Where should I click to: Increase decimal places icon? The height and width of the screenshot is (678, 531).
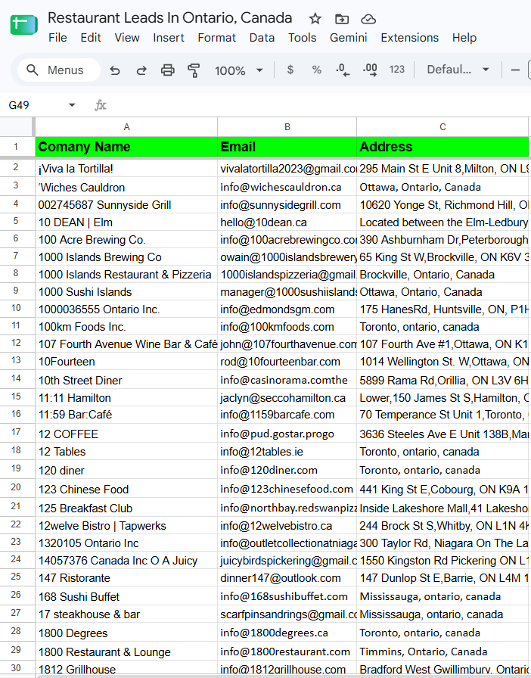click(x=370, y=70)
